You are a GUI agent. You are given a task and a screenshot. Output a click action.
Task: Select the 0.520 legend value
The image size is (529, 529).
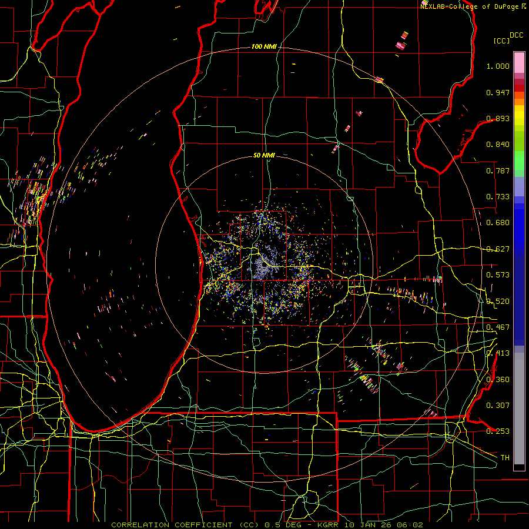coord(498,302)
